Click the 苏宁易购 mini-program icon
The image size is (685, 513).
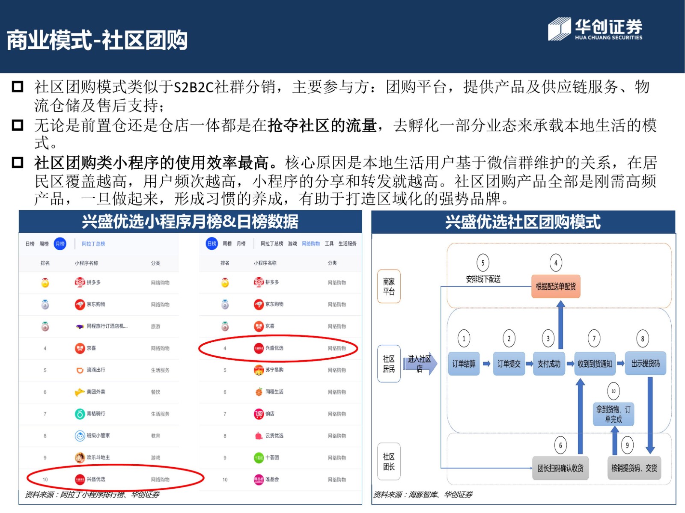259,370
